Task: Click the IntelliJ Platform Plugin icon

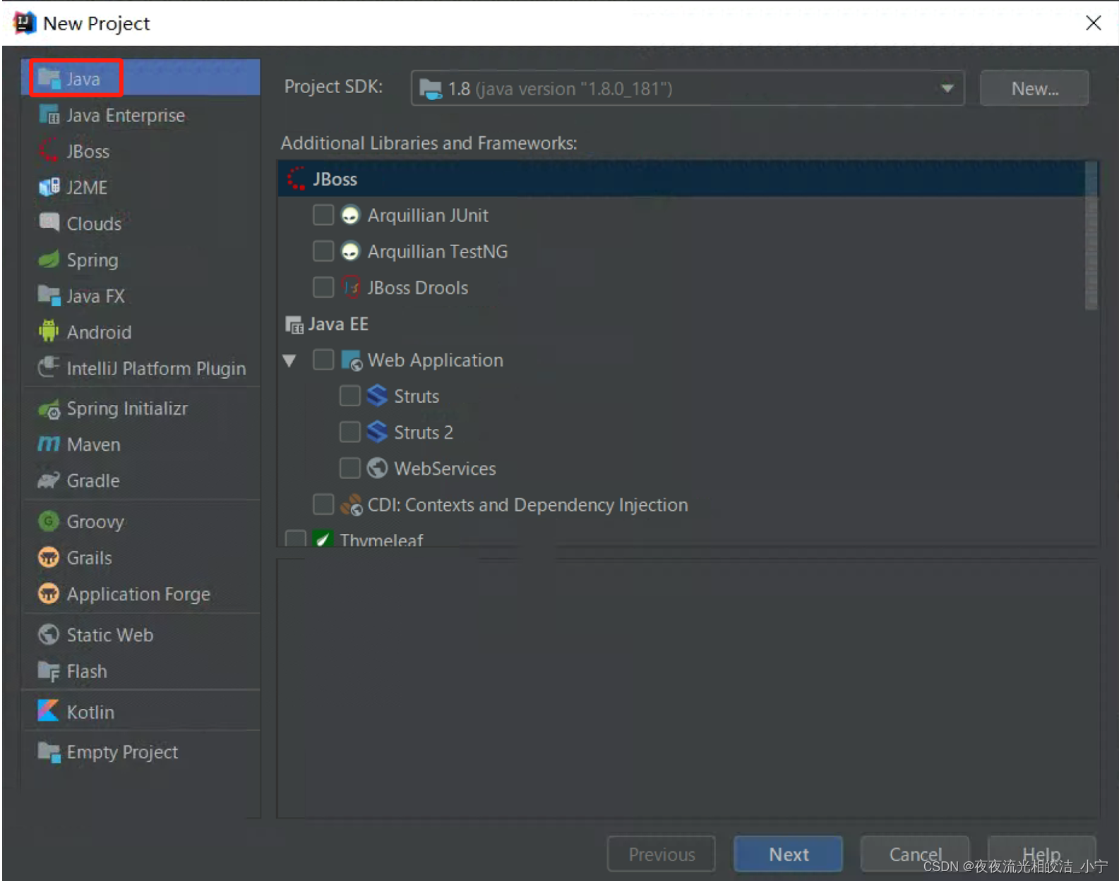Action: pyautogui.click(x=49, y=367)
